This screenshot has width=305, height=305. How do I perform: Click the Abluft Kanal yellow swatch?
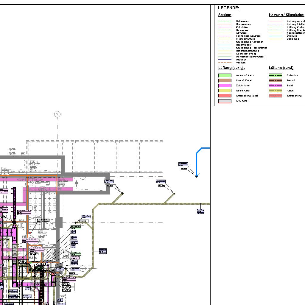click(225, 91)
